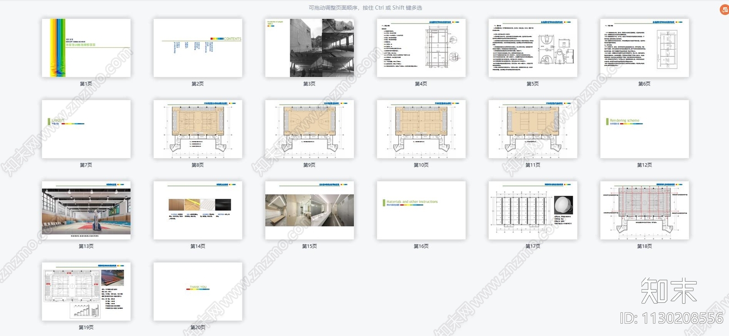Click the 第3页 page label
Image resolution: width=729 pixels, height=336 pixels.
309,84
